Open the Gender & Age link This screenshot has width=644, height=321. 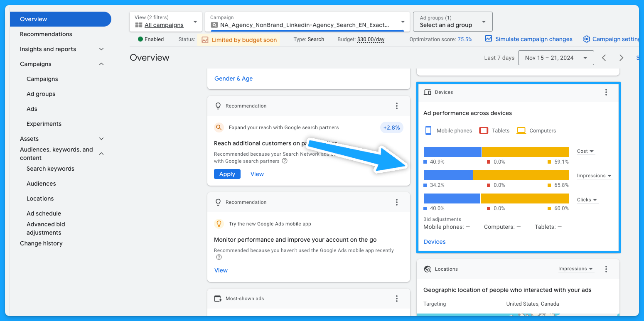tap(234, 78)
